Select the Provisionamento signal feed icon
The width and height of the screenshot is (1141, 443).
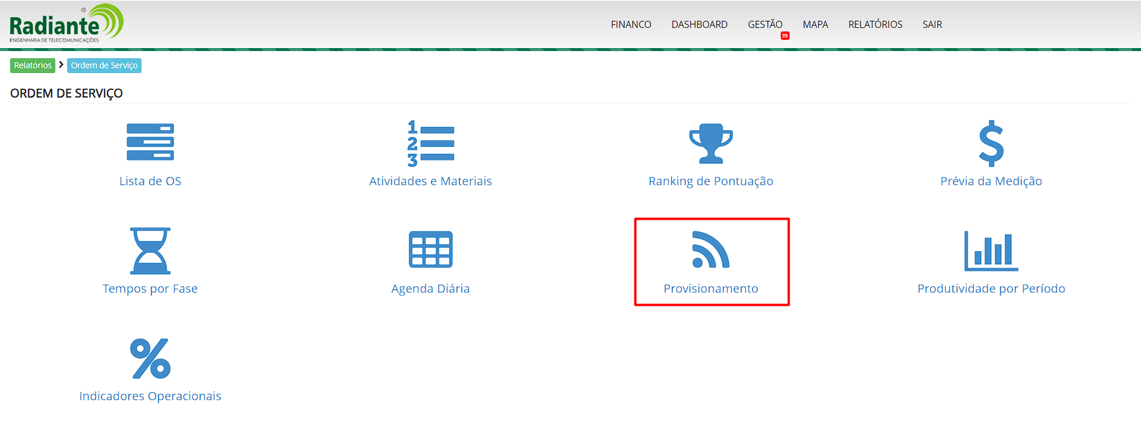(x=711, y=250)
